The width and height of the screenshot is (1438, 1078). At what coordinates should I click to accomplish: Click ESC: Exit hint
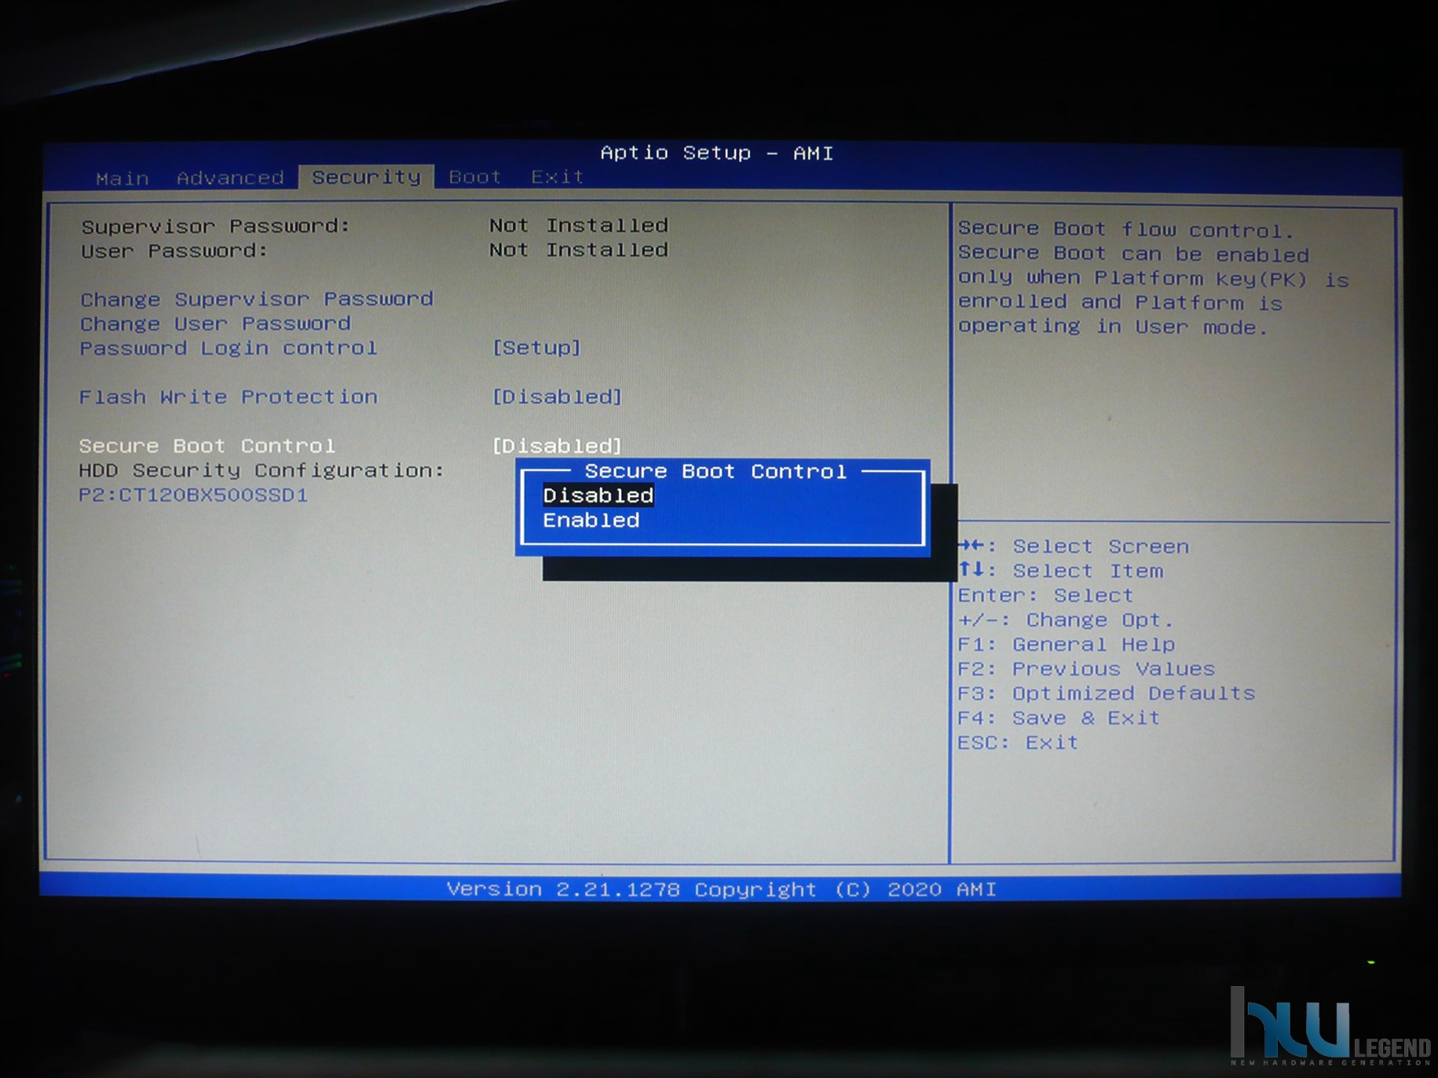coord(1018,742)
